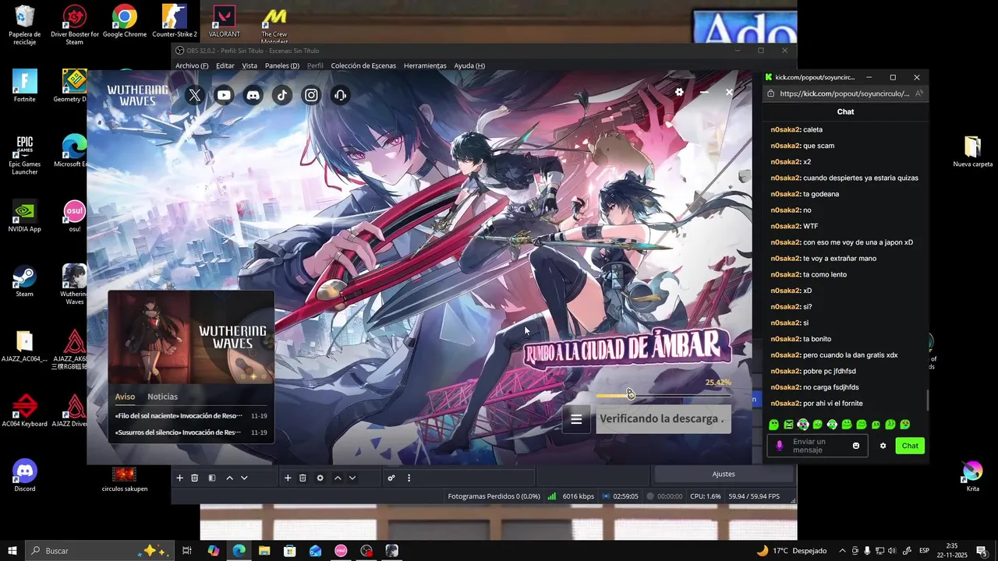Click the kick.com popout address bar
Screen dimensions: 998x561
coord(844,93)
